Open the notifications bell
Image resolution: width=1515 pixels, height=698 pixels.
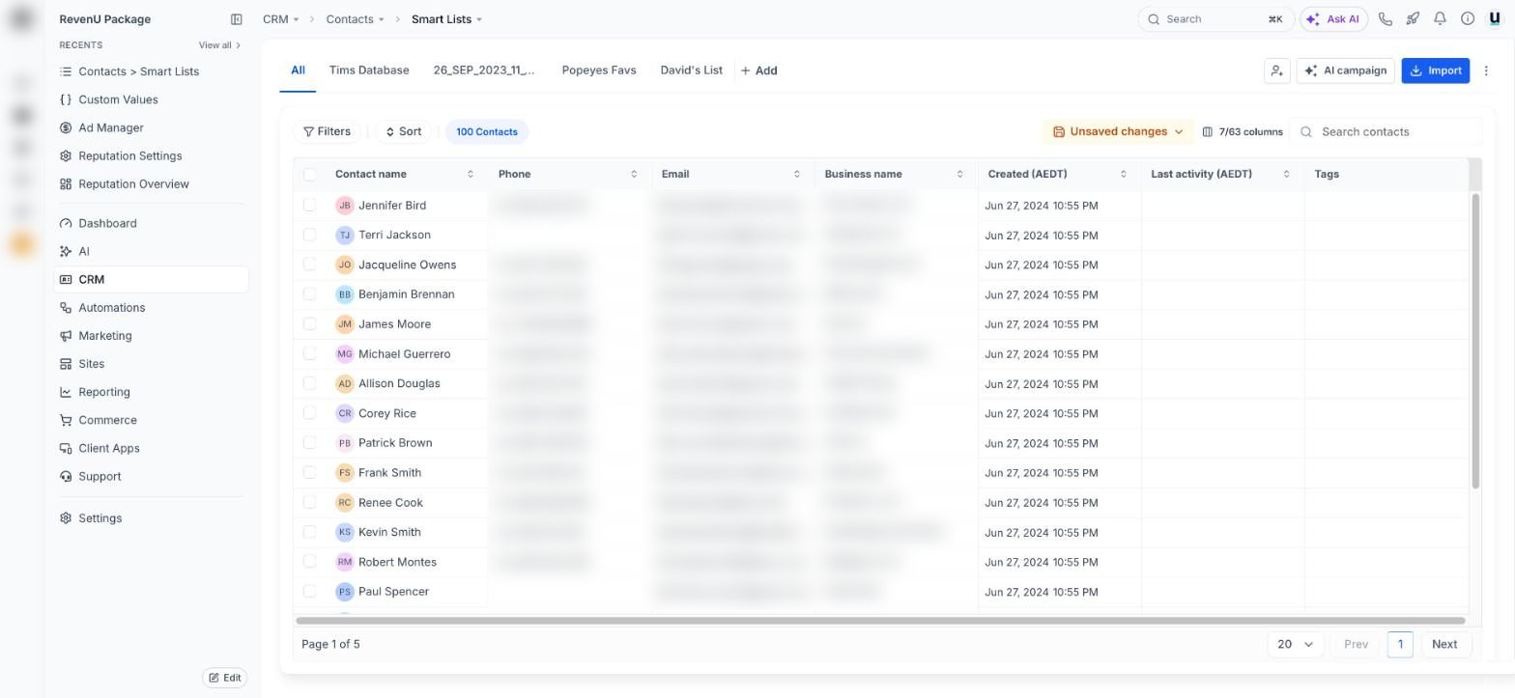(x=1440, y=19)
